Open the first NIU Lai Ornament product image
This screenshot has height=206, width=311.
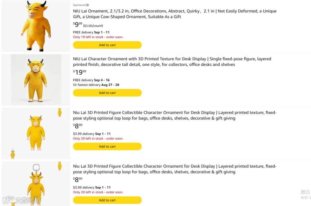click(x=36, y=26)
